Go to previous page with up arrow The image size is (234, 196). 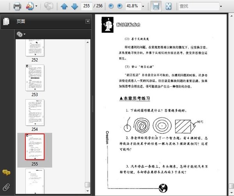pos(64,6)
